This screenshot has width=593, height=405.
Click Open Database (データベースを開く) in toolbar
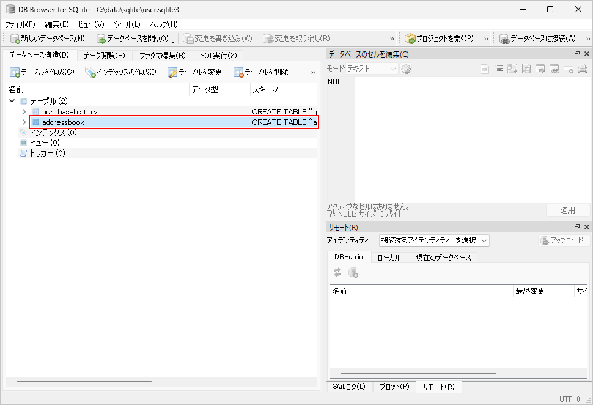point(101,39)
